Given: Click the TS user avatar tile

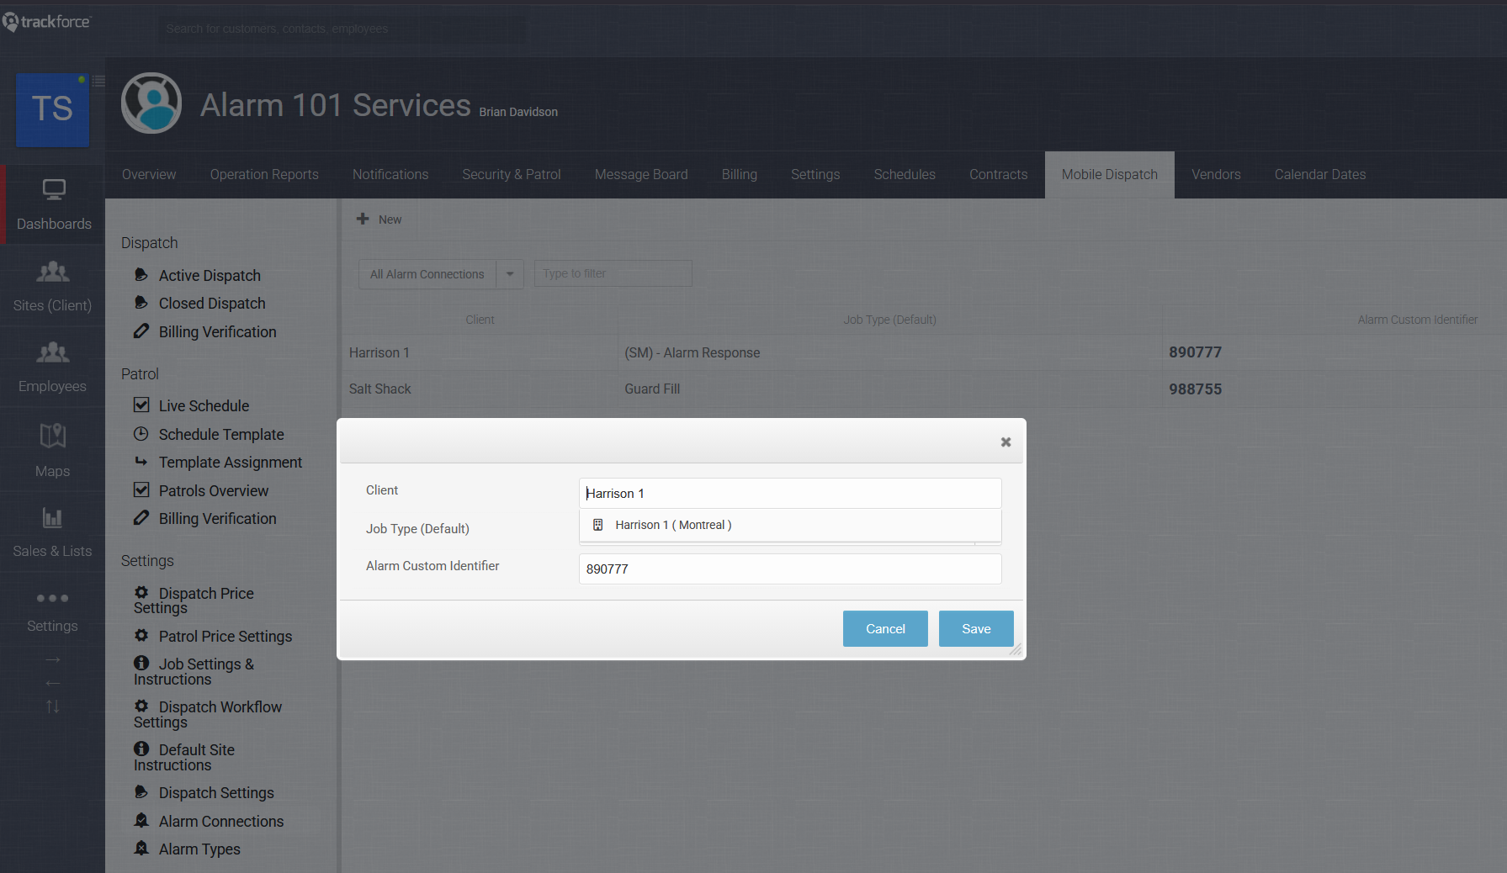Looking at the screenshot, I should click(52, 109).
